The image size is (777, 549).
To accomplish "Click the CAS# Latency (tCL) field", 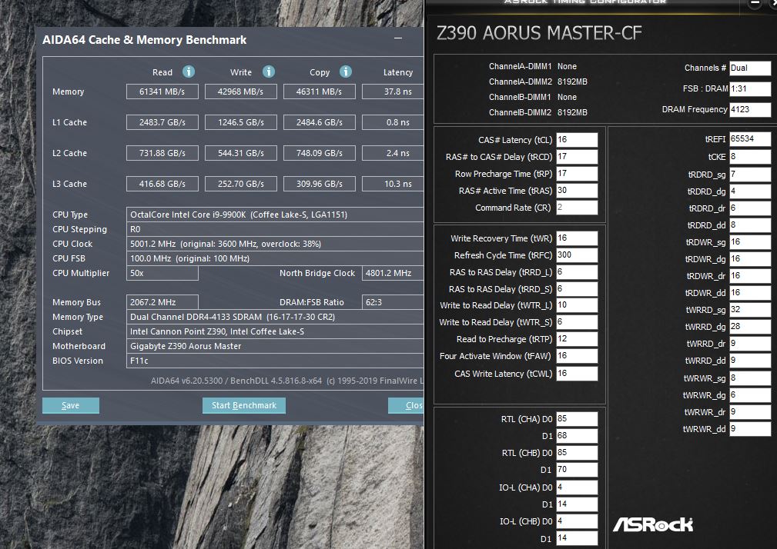I will (x=577, y=139).
